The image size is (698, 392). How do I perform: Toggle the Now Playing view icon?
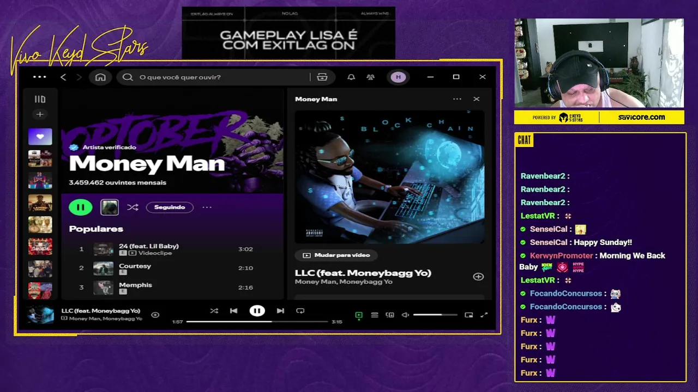359,315
